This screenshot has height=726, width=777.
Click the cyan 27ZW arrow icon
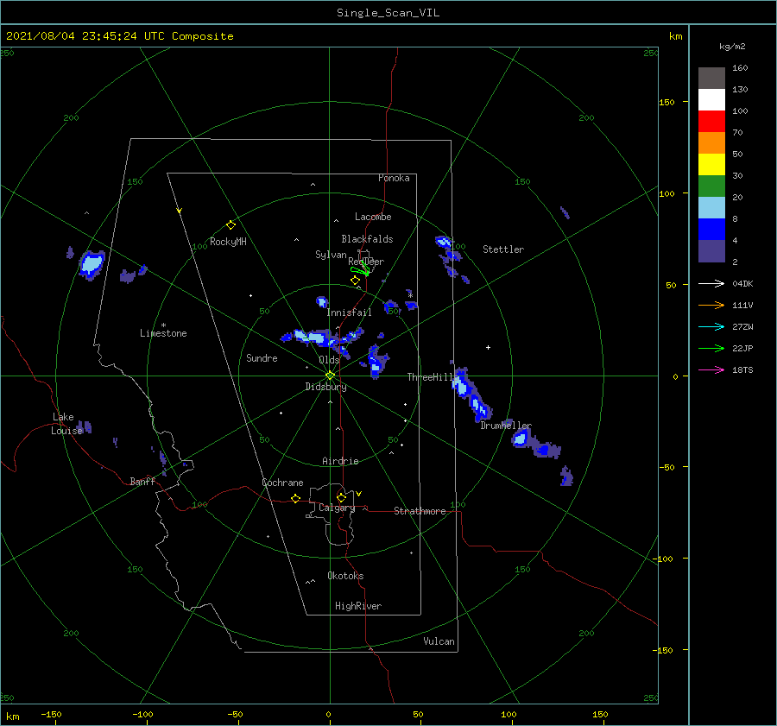(711, 326)
